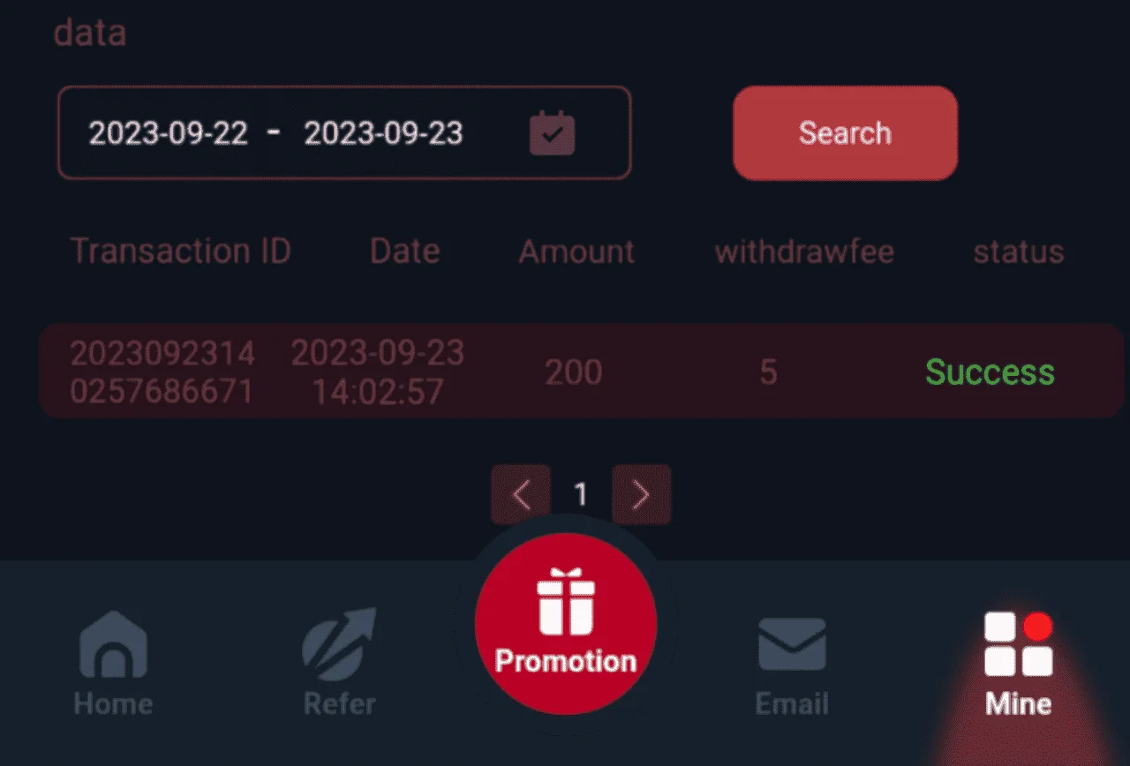Open the calendar date picker icon

552,134
